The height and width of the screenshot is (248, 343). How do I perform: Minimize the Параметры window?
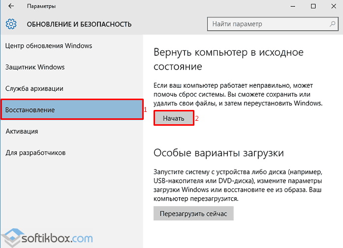tap(290, 6)
